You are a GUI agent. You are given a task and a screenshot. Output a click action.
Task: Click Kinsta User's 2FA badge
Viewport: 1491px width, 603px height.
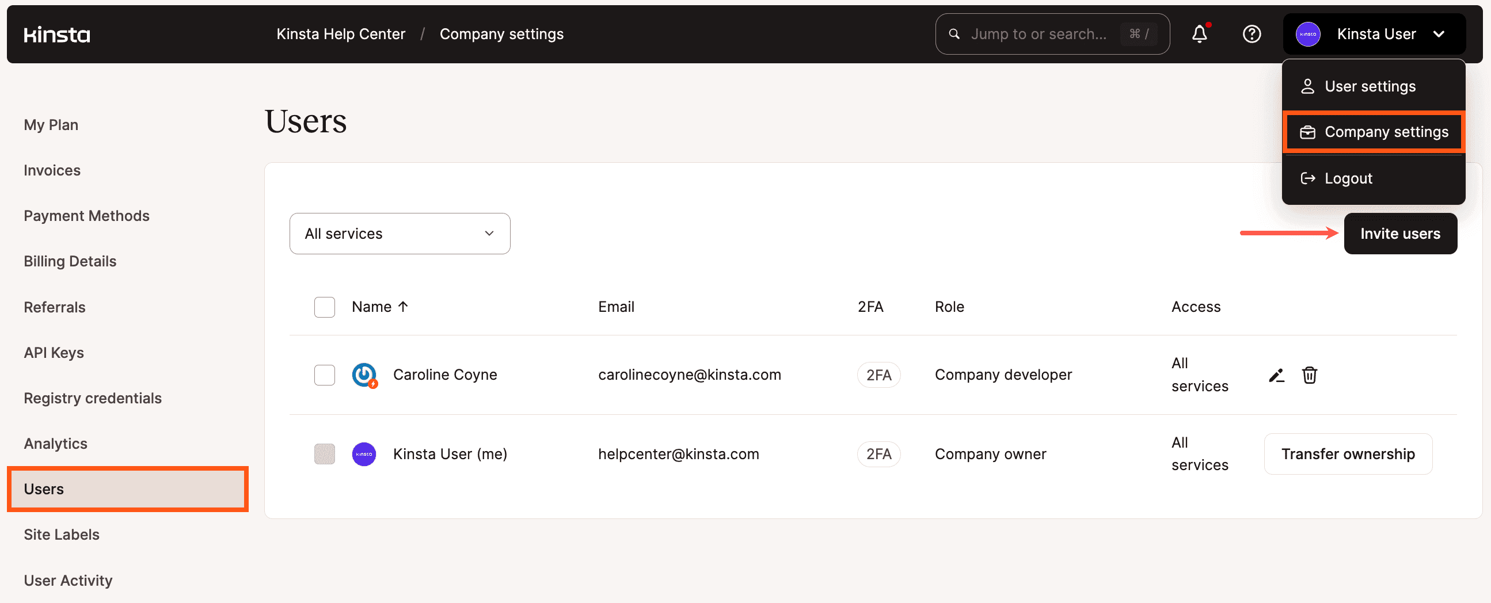click(878, 455)
